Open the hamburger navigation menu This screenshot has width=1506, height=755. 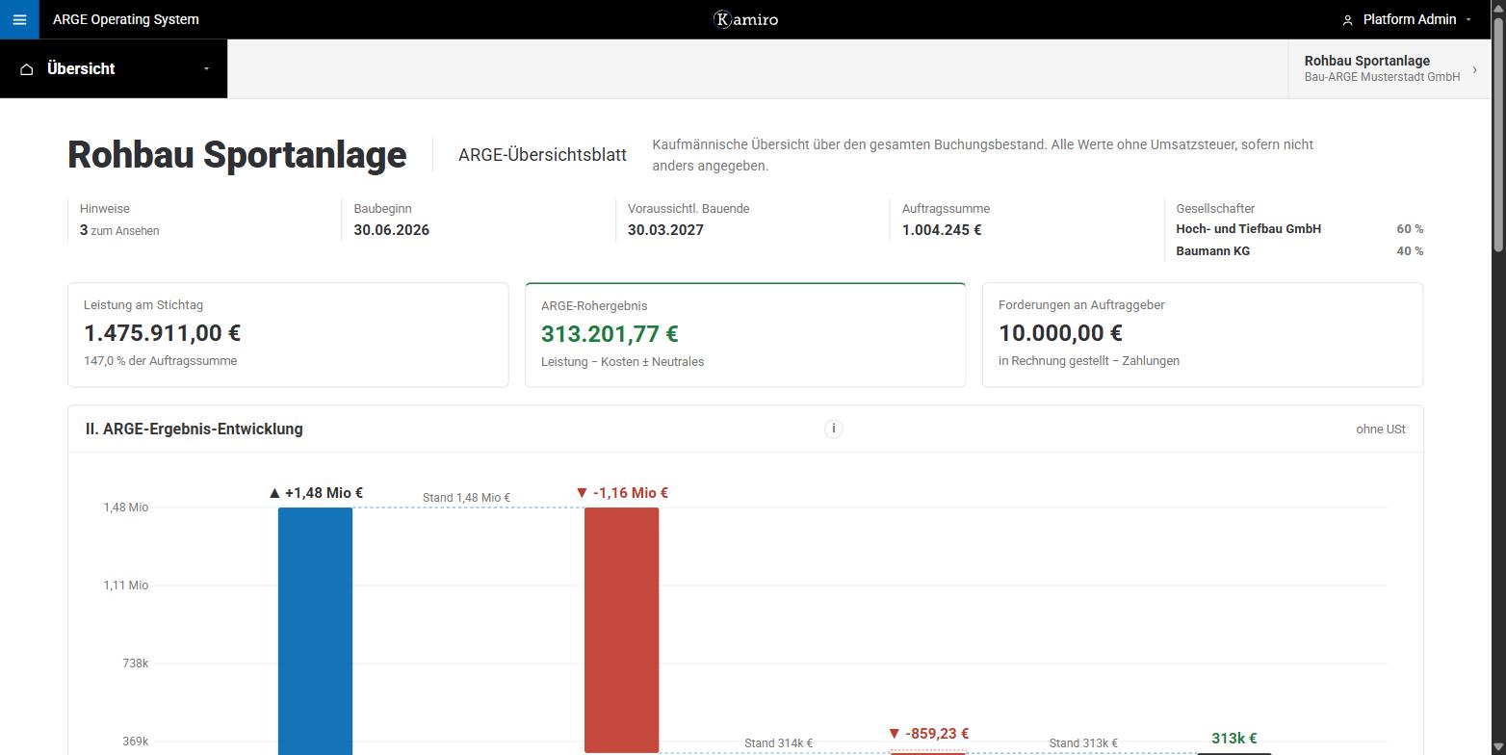[19, 19]
